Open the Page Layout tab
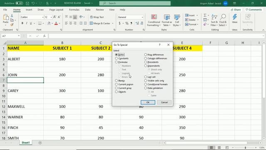This screenshot has width=266, height=150. 56,10
